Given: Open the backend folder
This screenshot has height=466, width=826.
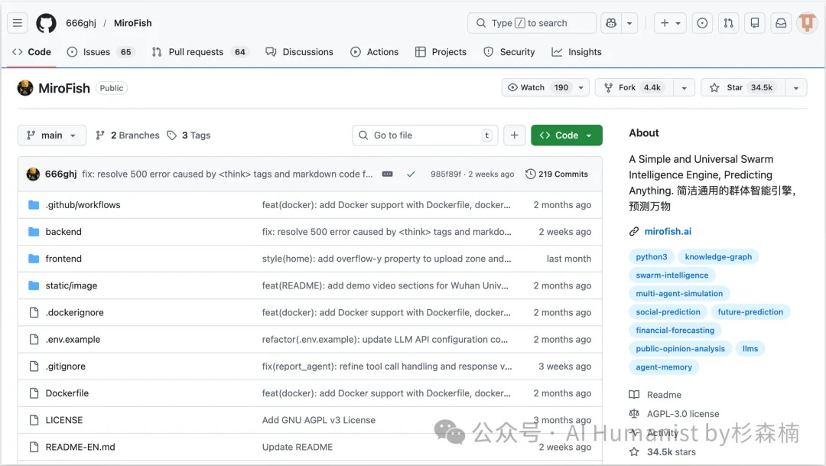Looking at the screenshot, I should [x=63, y=232].
